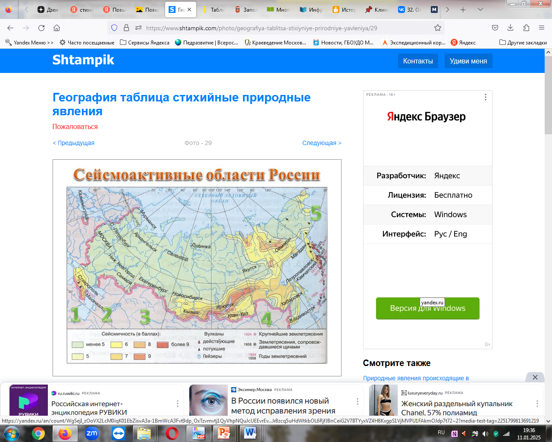Click the 'Контакты' button

[x=418, y=61]
